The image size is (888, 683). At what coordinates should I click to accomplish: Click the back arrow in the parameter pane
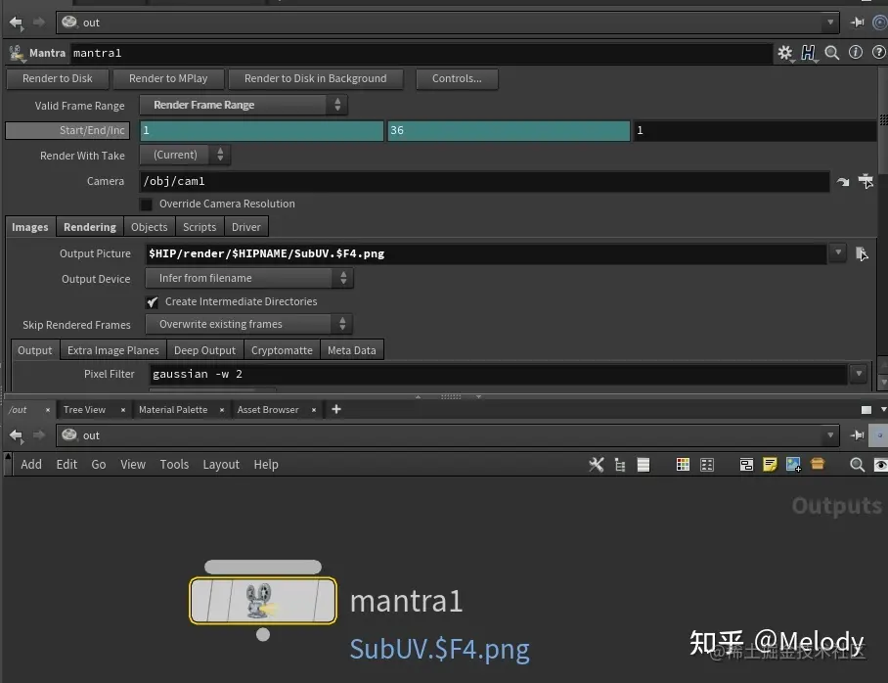click(16, 23)
